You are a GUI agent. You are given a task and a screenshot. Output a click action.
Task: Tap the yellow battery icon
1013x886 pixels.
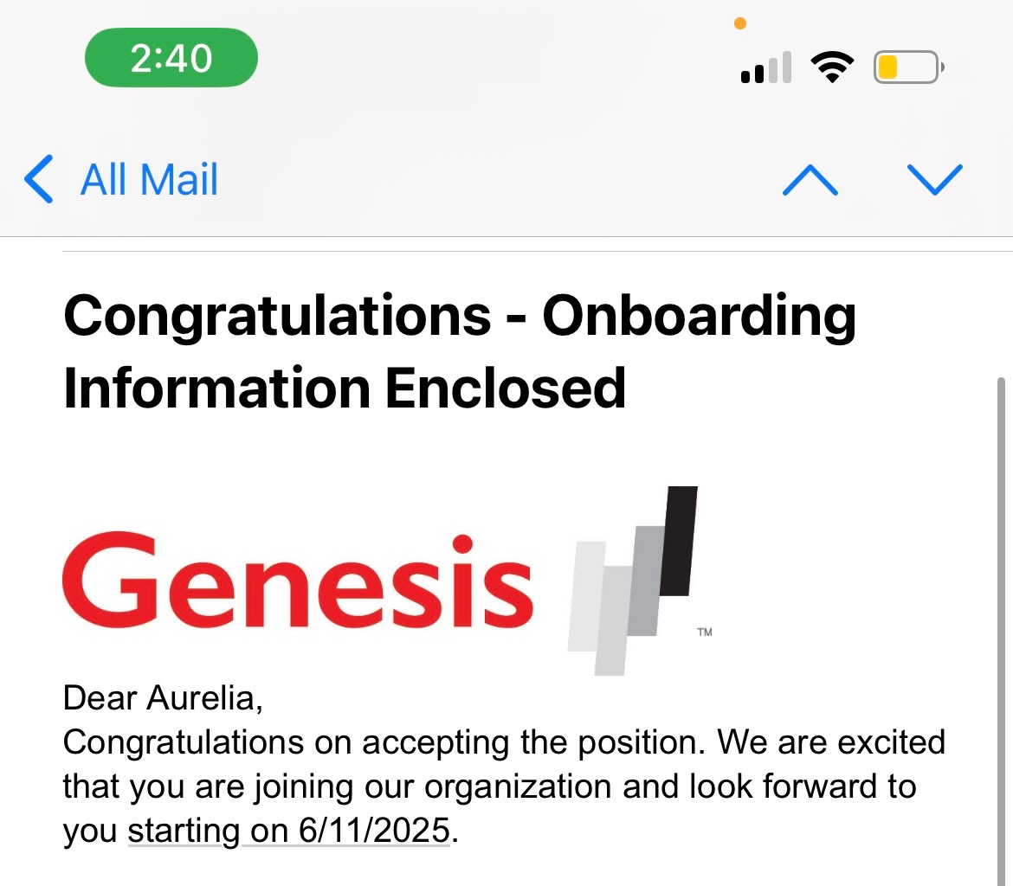click(907, 67)
